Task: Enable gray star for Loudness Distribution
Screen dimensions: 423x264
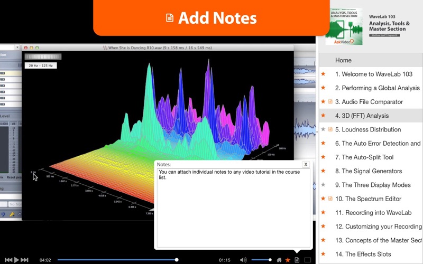Action: 323,129
